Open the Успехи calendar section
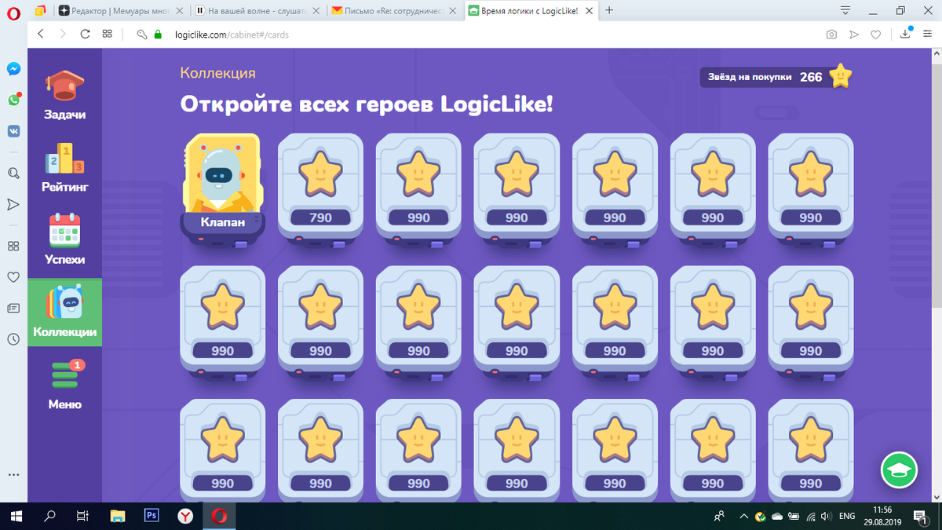This screenshot has width=942, height=530. click(64, 239)
